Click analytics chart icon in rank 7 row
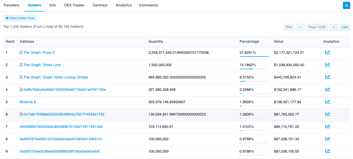Viewport: 353px width, 159px height. tap(327, 127)
